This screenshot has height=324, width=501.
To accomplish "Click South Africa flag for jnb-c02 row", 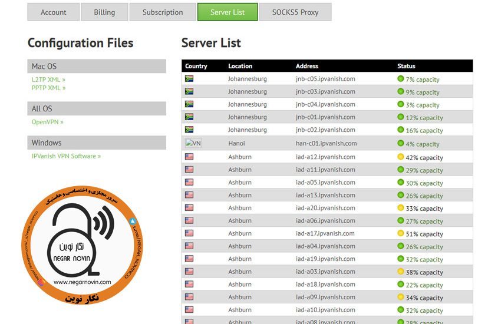I will (189, 130).
